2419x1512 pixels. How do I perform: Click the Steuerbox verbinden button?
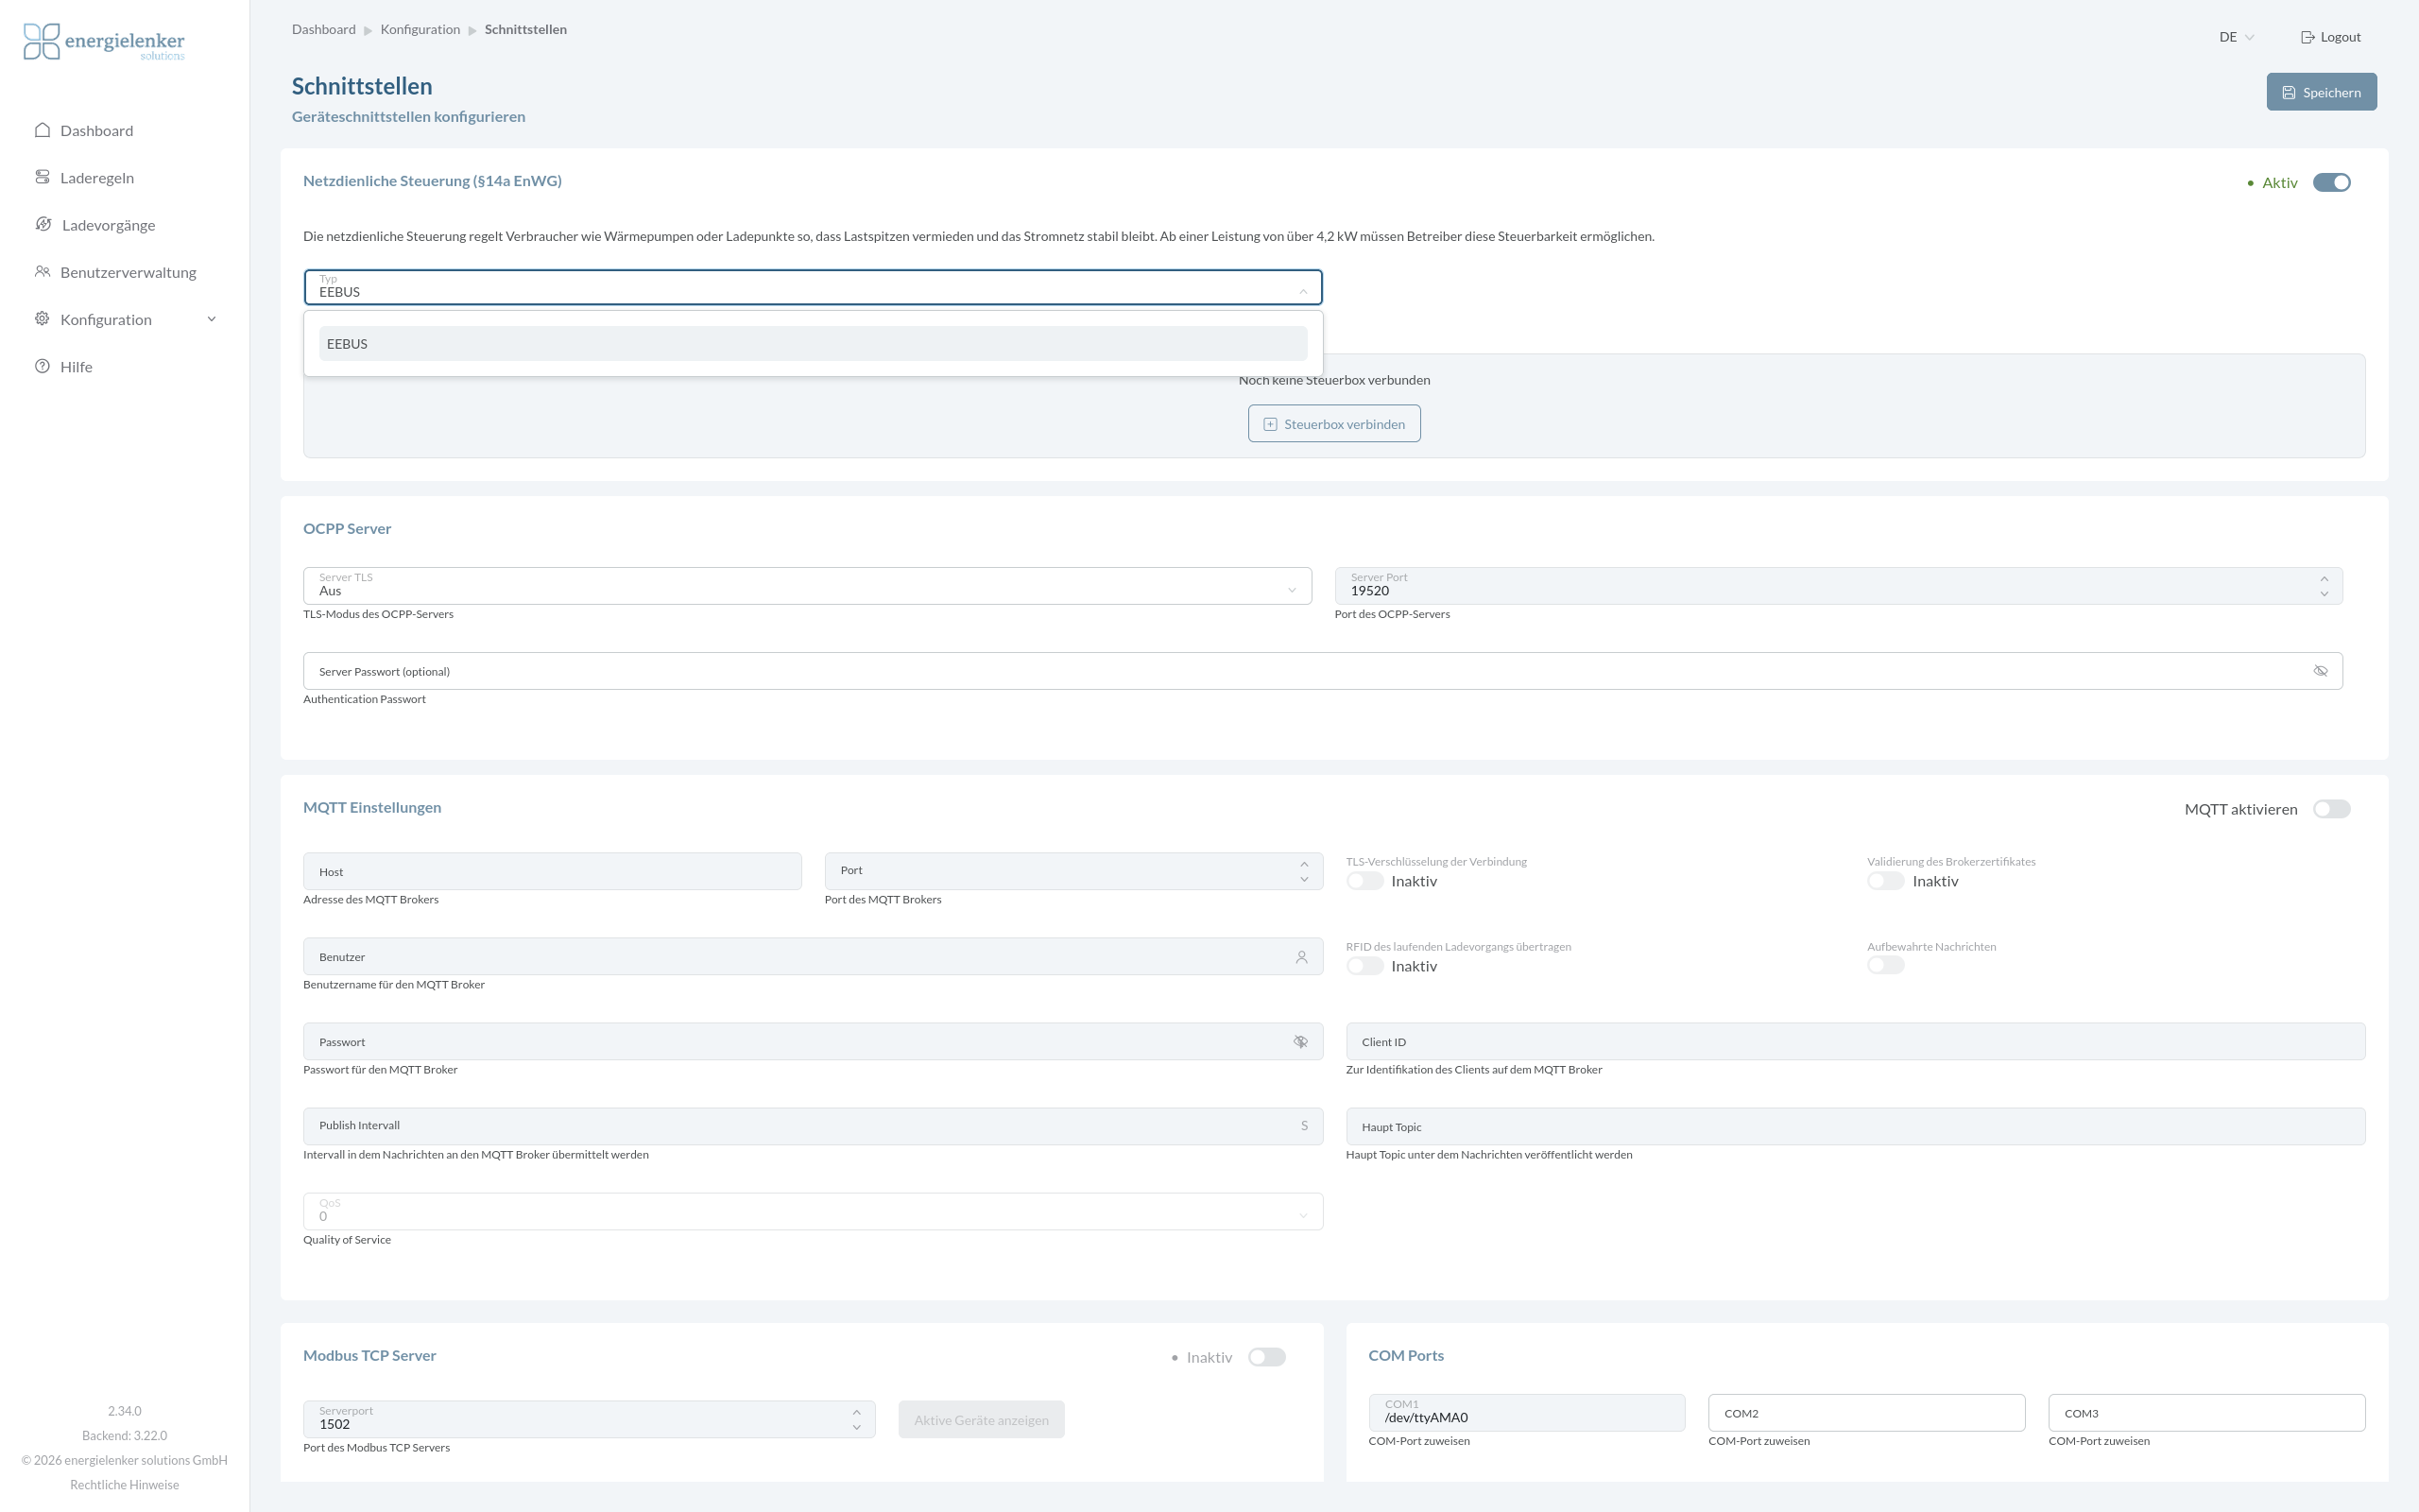coord(1333,424)
